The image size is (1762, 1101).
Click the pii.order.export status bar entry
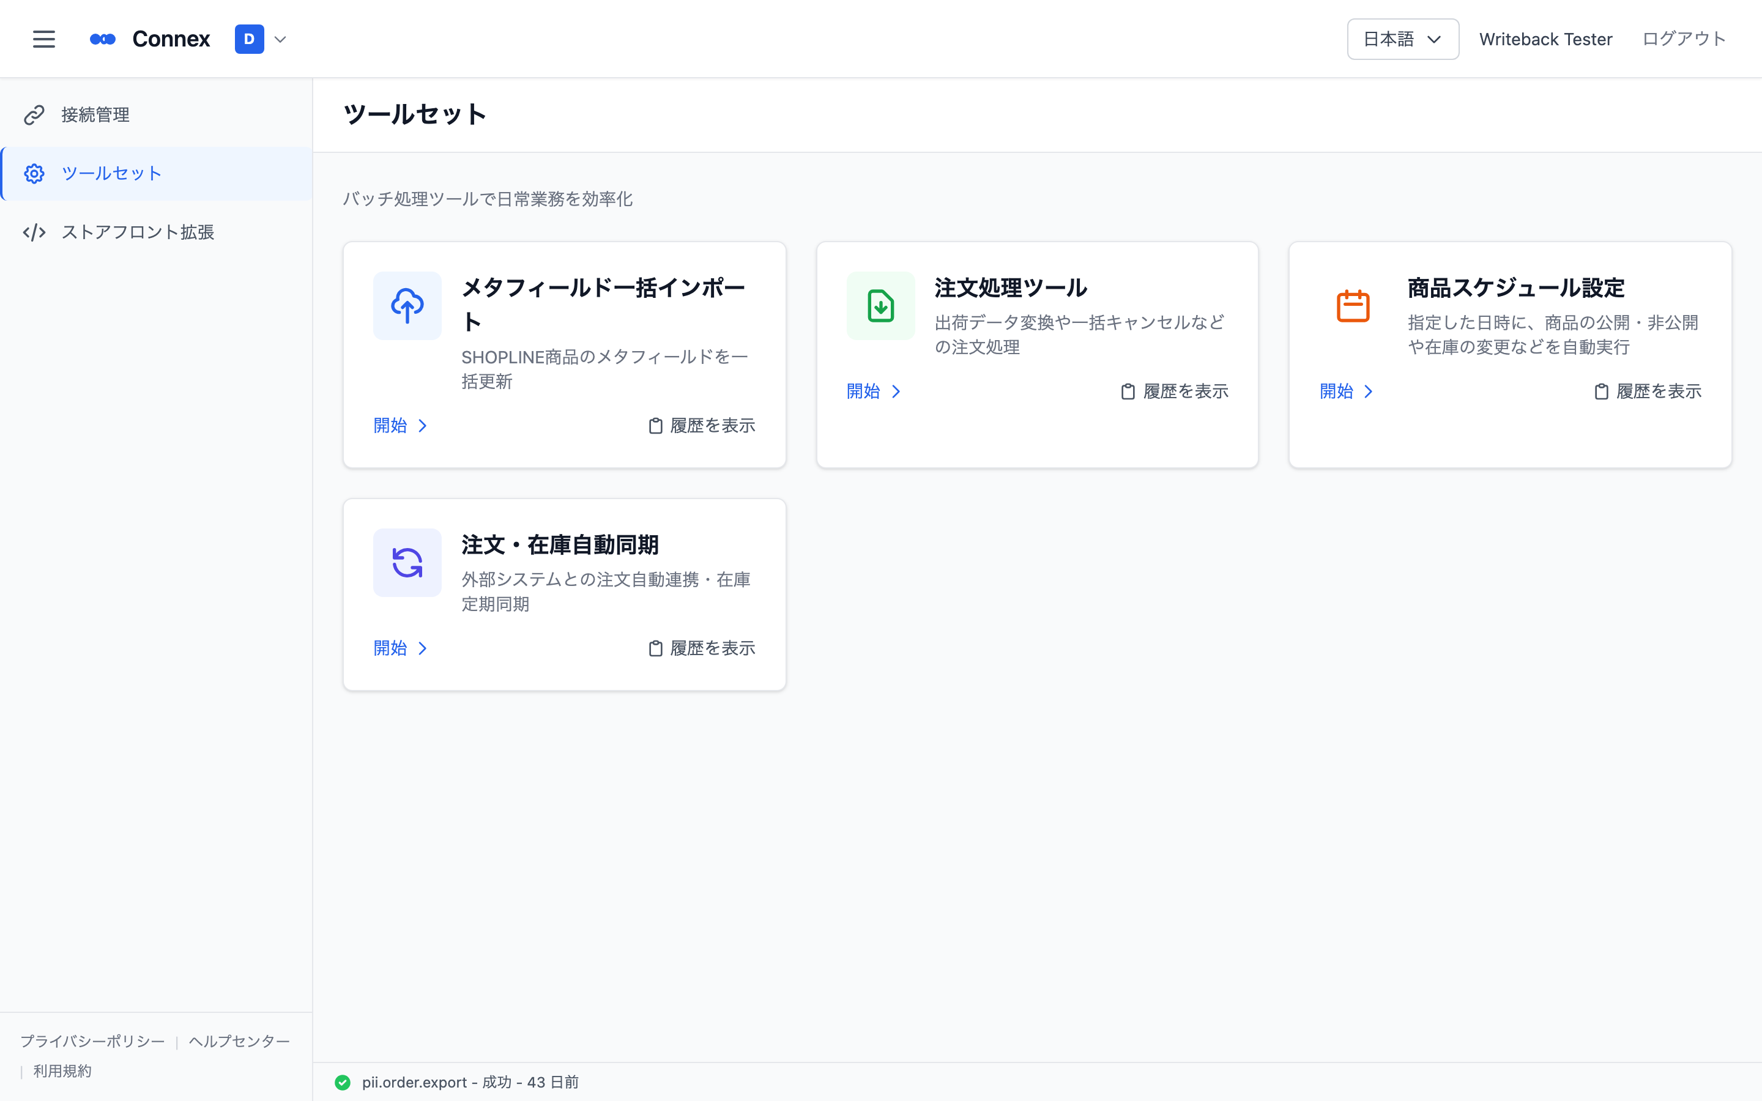click(470, 1083)
